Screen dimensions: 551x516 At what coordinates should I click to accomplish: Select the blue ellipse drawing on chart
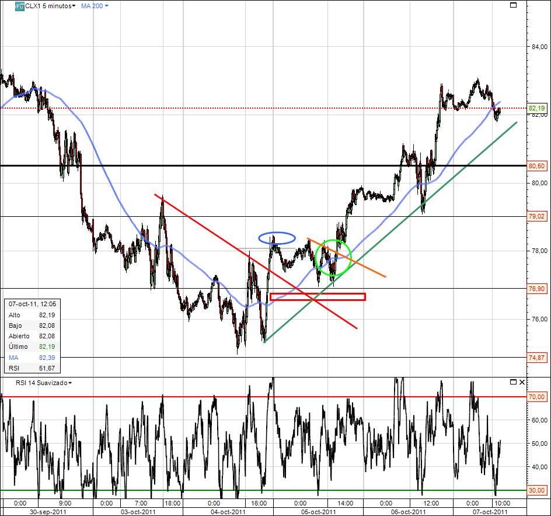277,238
